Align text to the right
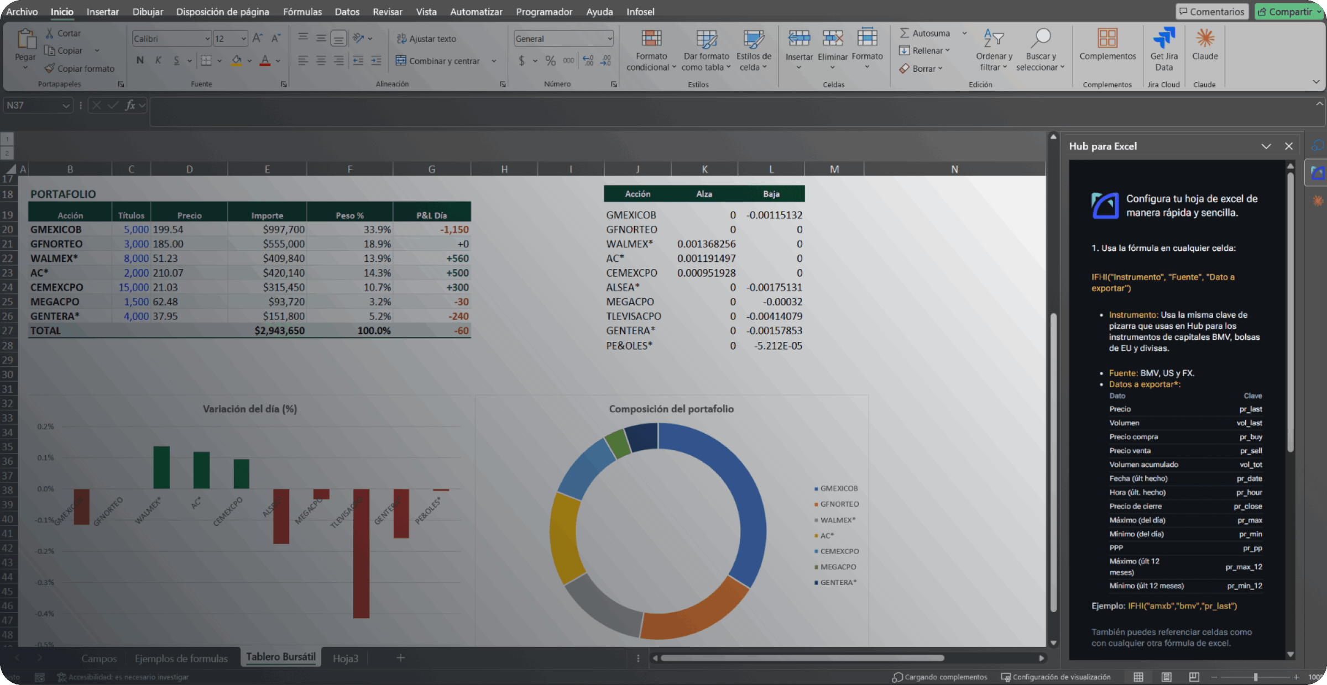 [338, 60]
